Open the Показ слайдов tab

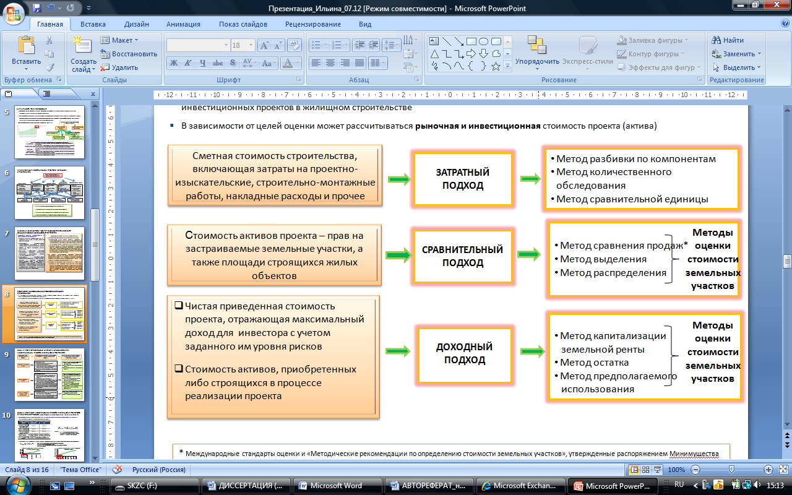[x=243, y=24]
